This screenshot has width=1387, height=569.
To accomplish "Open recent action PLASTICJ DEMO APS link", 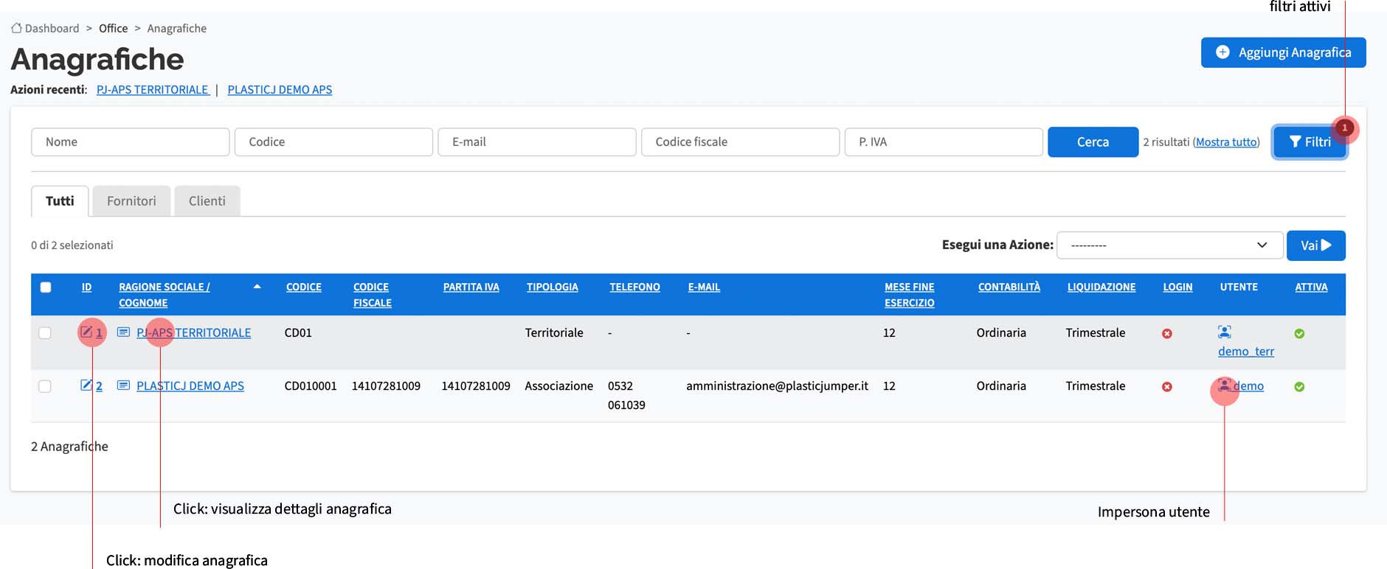I will (x=280, y=90).
